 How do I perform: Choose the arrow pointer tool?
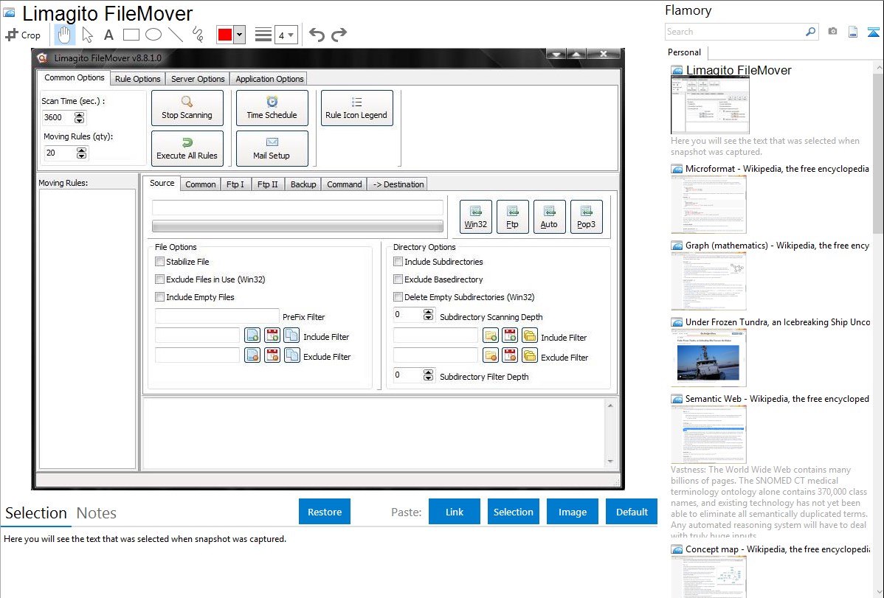[x=87, y=35]
